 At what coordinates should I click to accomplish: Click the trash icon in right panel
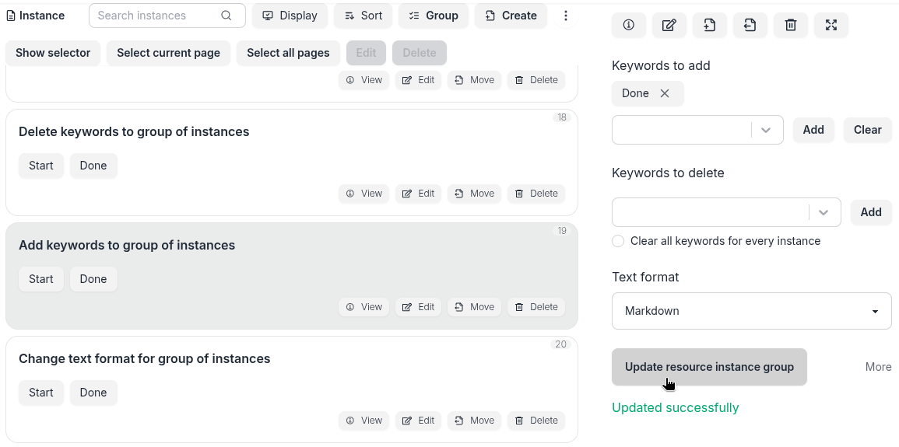point(790,26)
